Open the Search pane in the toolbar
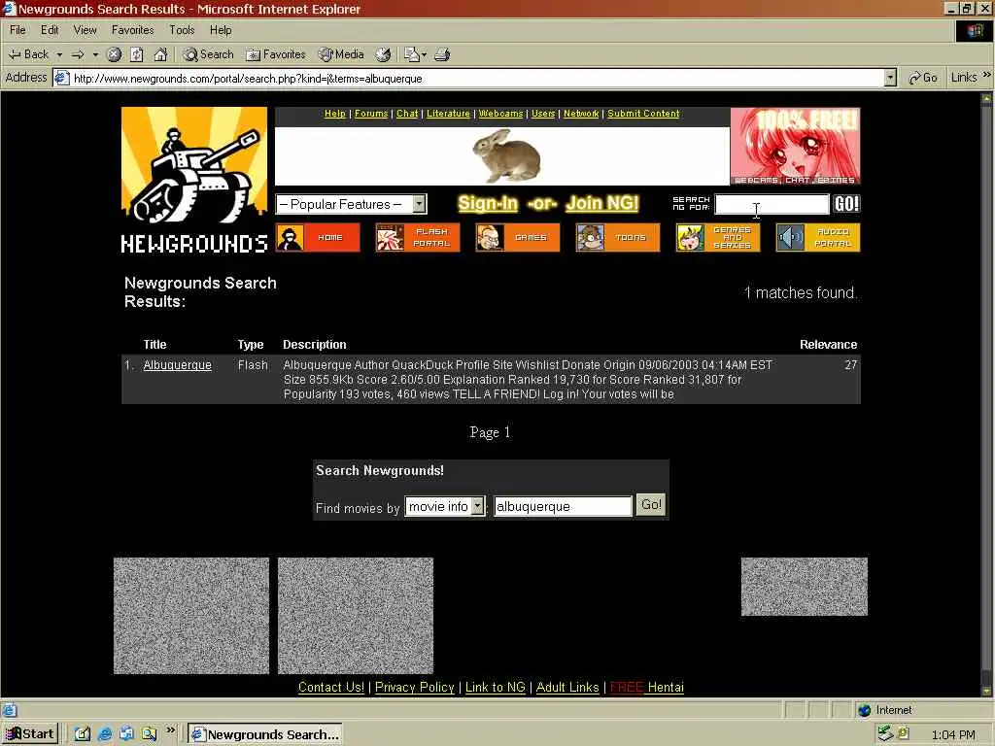Screen dimensions: 995x746 [x=208, y=54]
